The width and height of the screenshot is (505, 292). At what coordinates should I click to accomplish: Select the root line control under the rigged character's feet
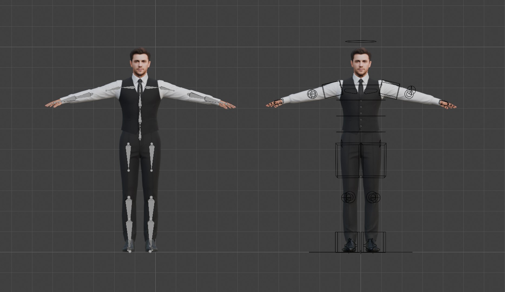361,252
